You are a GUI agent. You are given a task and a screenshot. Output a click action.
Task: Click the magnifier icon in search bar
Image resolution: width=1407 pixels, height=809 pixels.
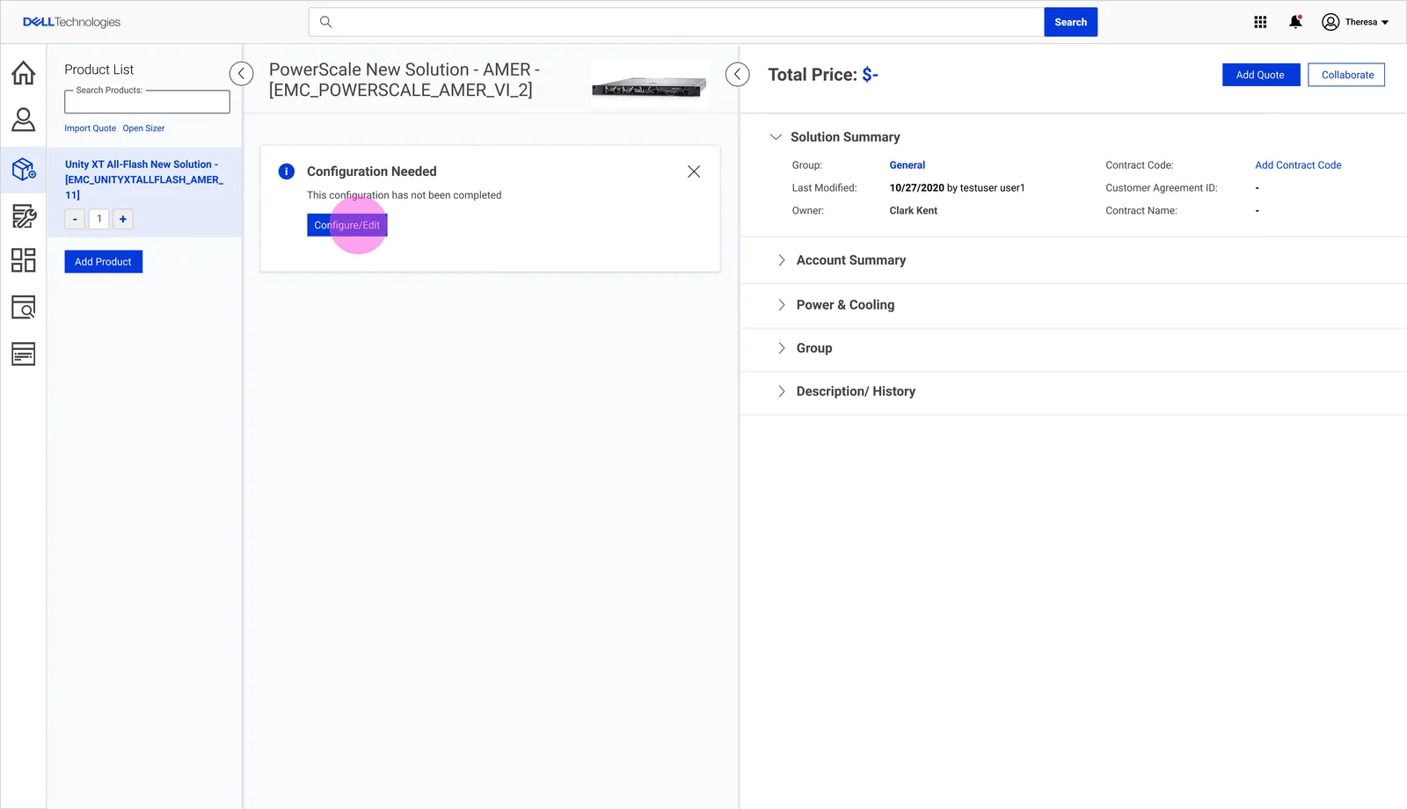[x=325, y=22]
